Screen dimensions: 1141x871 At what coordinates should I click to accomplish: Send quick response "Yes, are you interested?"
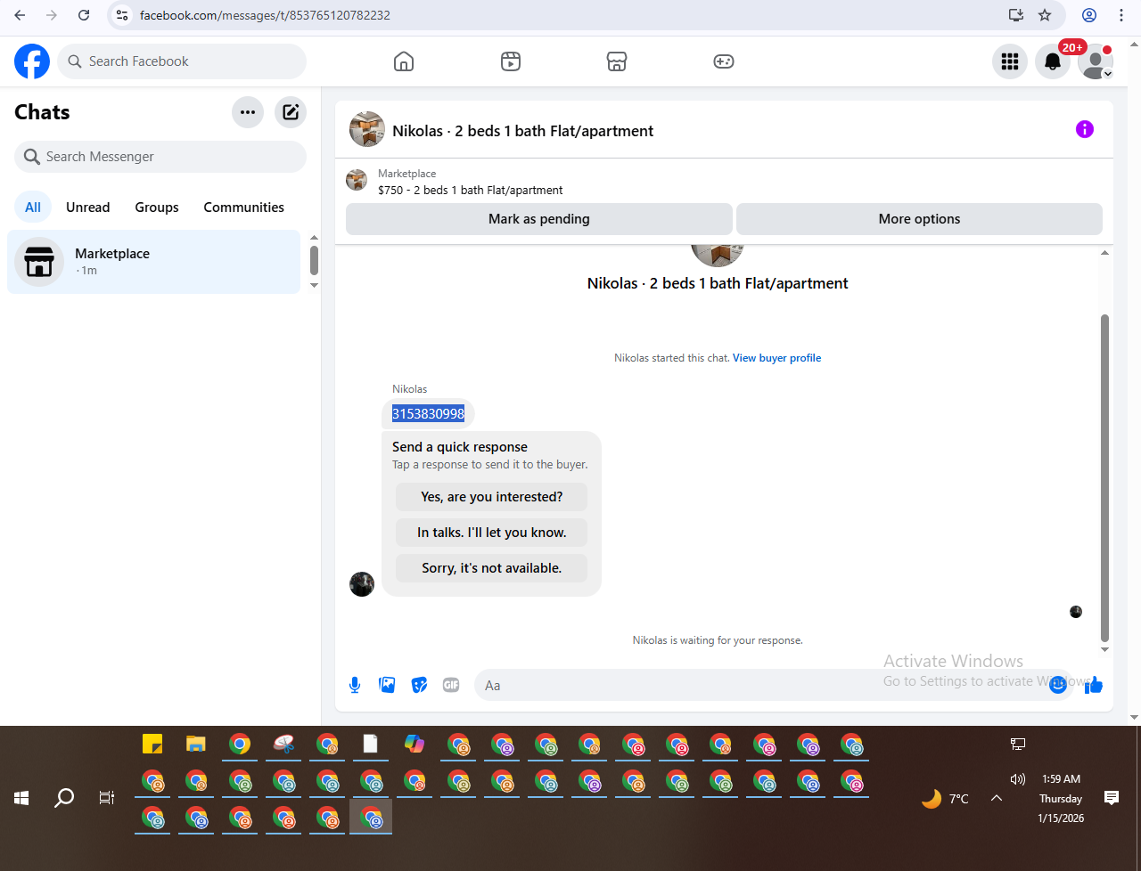[x=492, y=497]
